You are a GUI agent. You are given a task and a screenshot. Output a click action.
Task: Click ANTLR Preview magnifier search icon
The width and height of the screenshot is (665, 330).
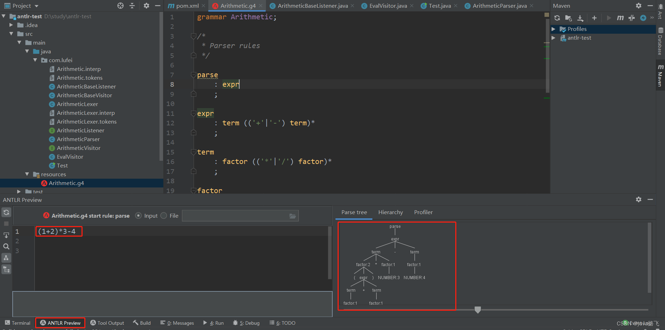click(x=6, y=246)
